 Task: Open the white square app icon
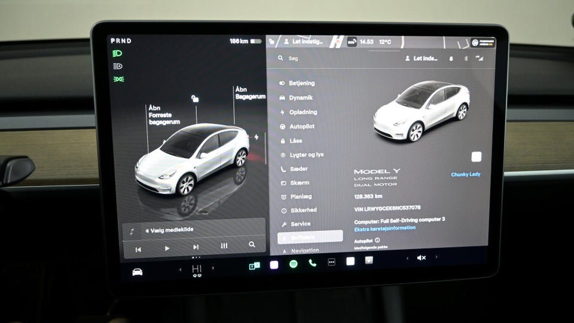point(350,261)
